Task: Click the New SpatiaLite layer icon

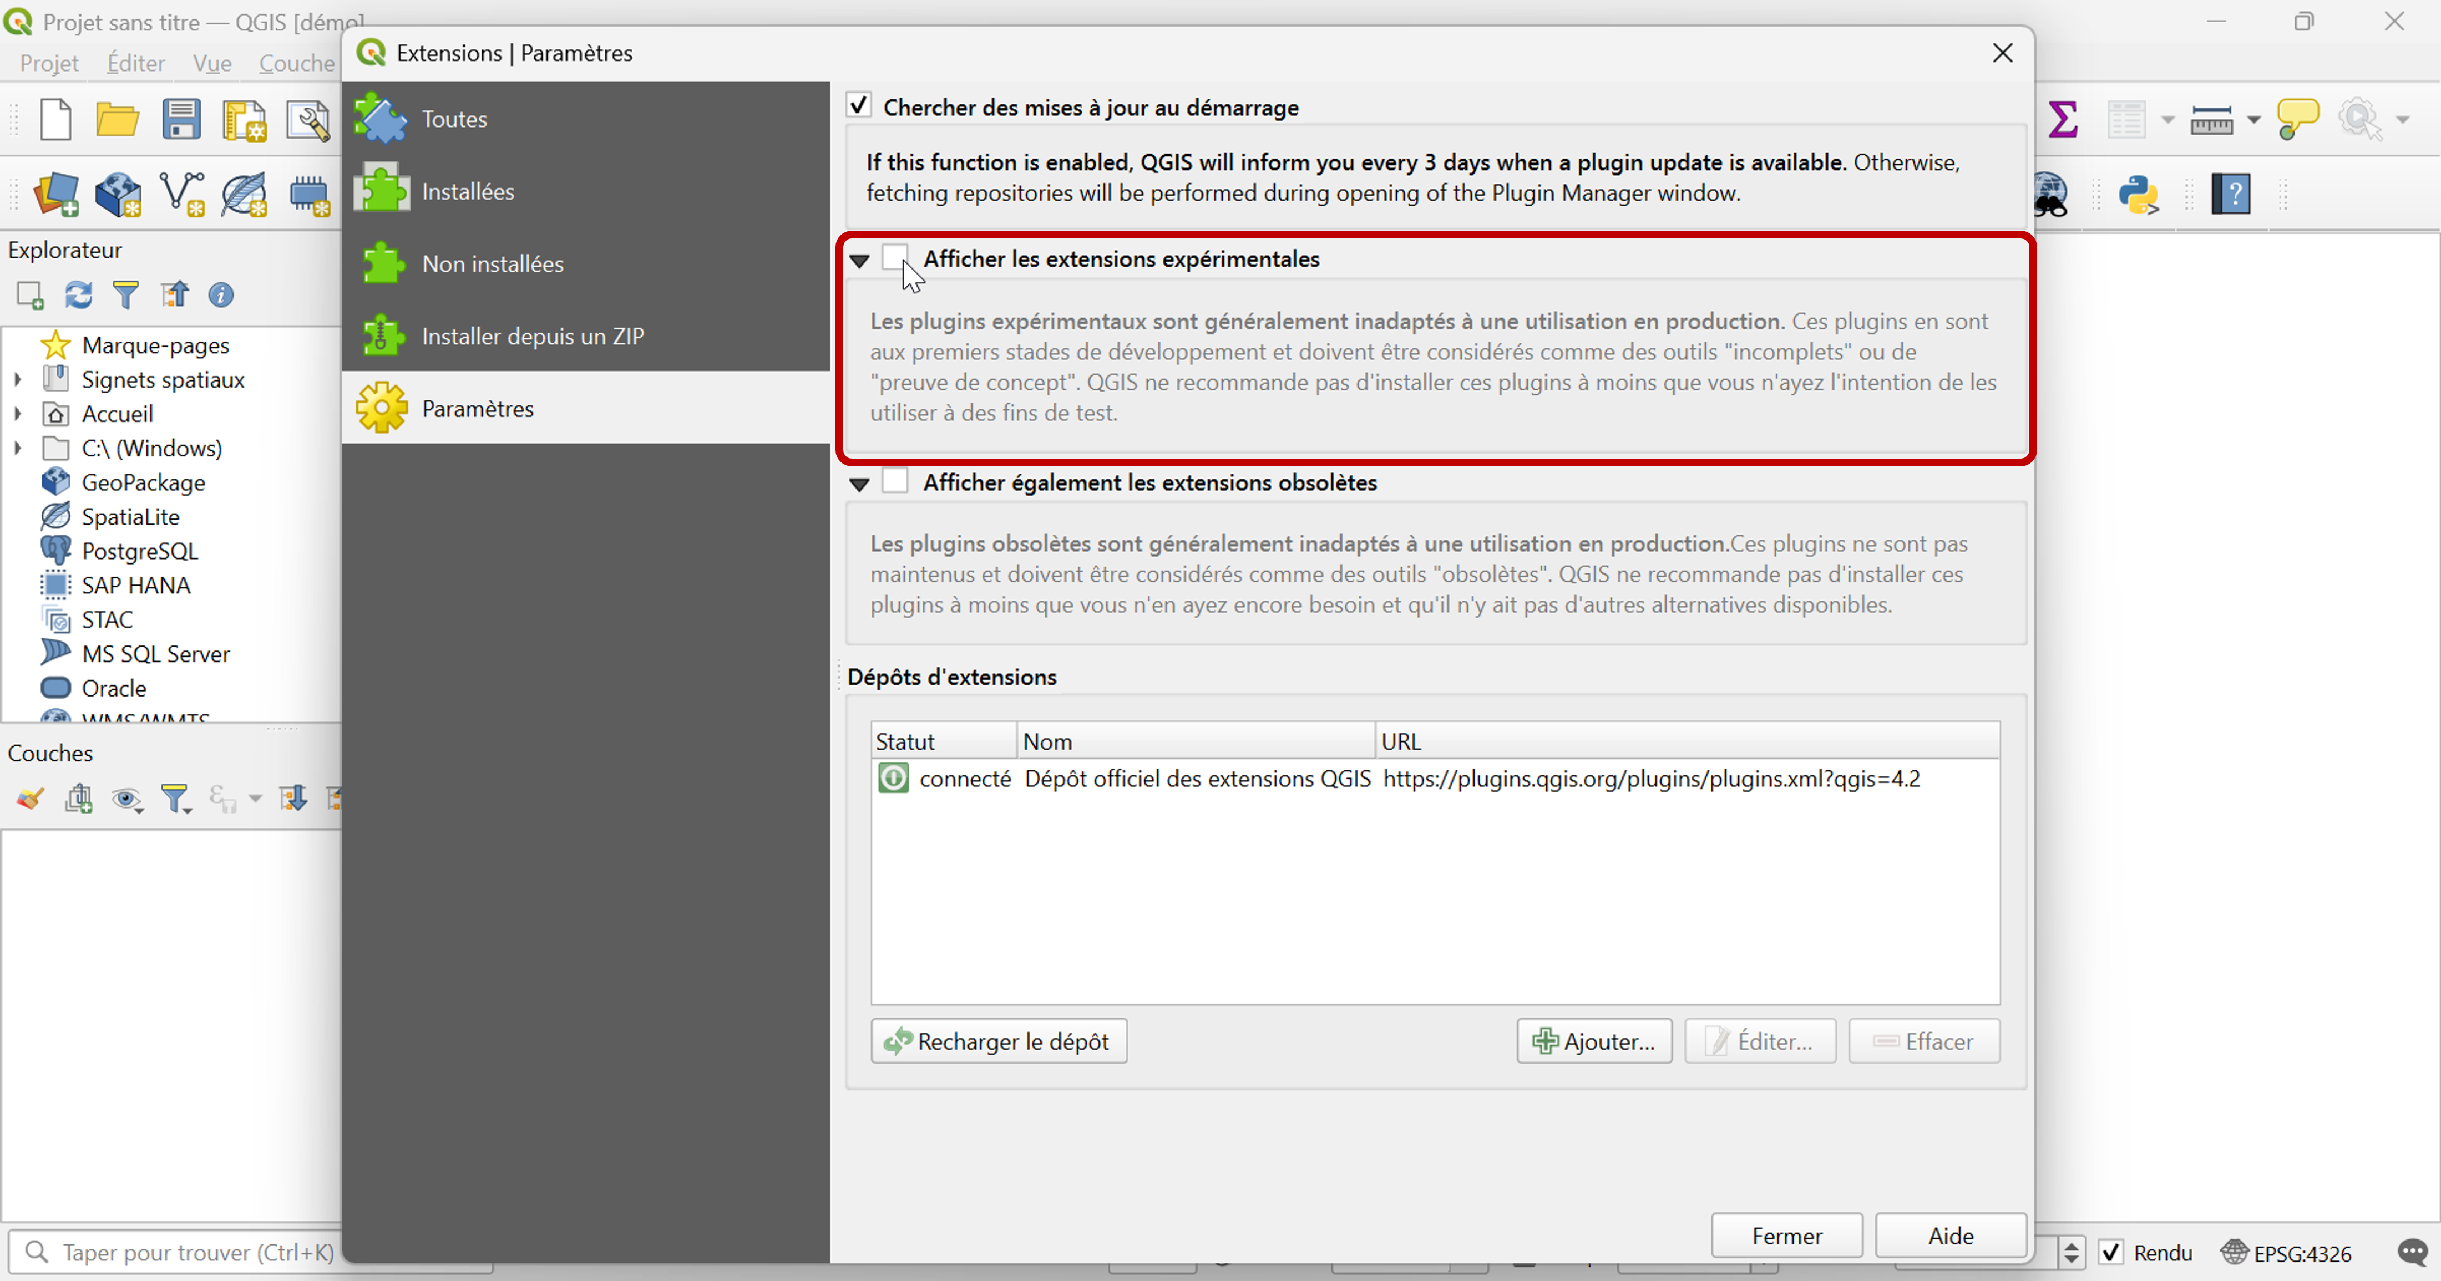Action: (x=245, y=194)
